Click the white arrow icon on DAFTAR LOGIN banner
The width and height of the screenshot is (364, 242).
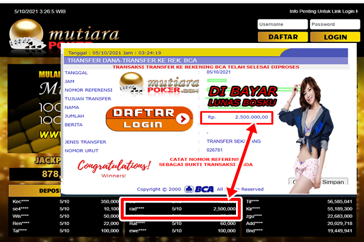pyautogui.click(x=183, y=119)
